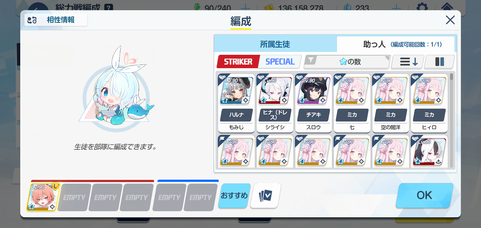Expand the ★の数 sort filter dropdown
Screen dimensions: 481x228
coord(347,62)
